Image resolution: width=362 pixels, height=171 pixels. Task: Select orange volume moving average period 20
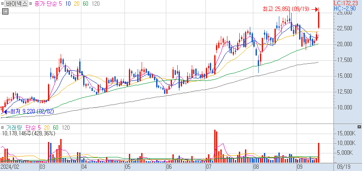47,127
